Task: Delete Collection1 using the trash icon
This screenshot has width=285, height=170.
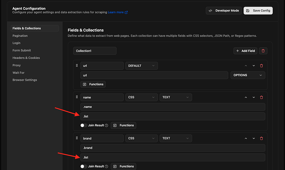Action: [263, 51]
